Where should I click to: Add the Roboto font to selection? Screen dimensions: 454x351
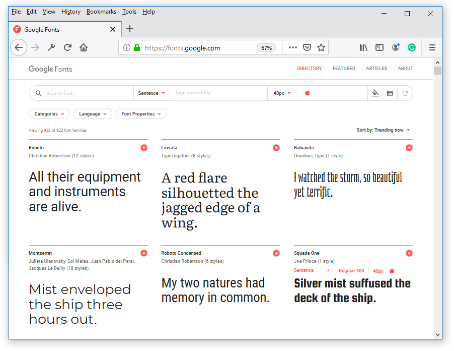pyautogui.click(x=144, y=148)
